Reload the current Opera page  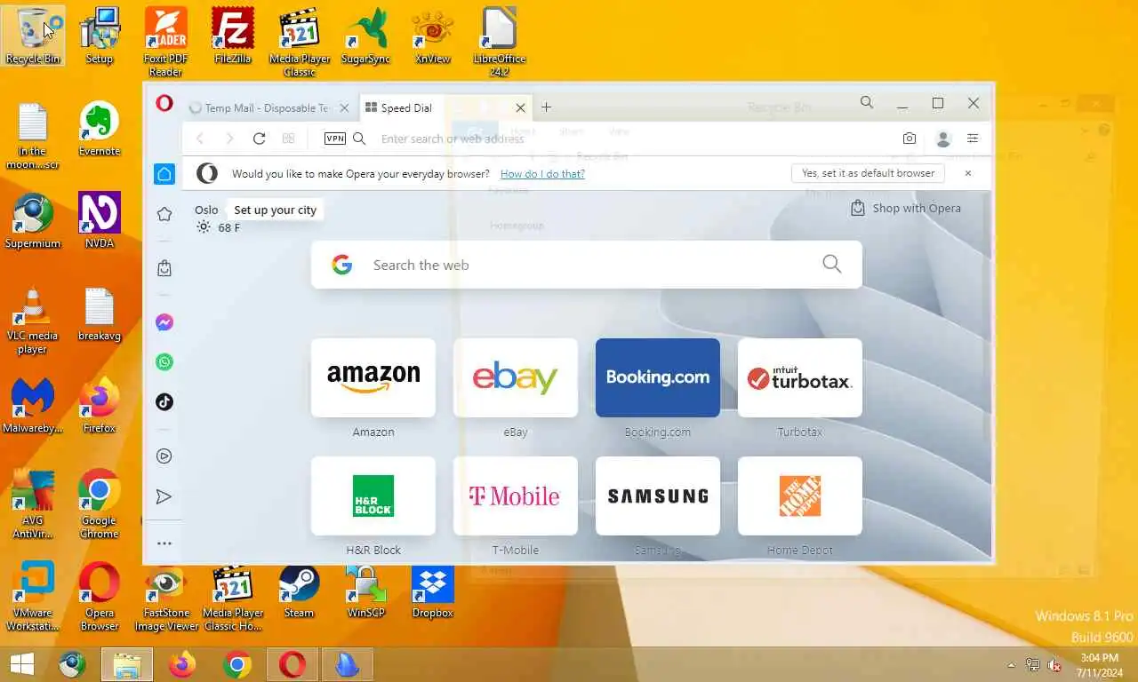click(259, 139)
